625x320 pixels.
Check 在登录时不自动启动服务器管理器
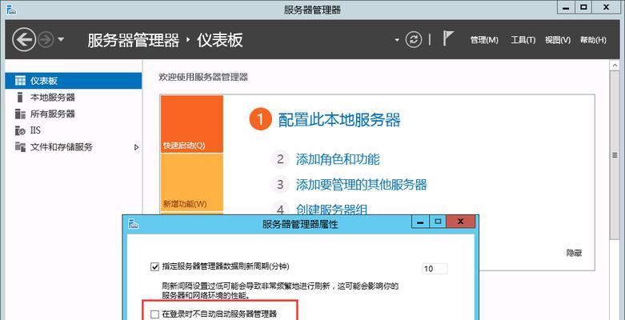point(154,314)
